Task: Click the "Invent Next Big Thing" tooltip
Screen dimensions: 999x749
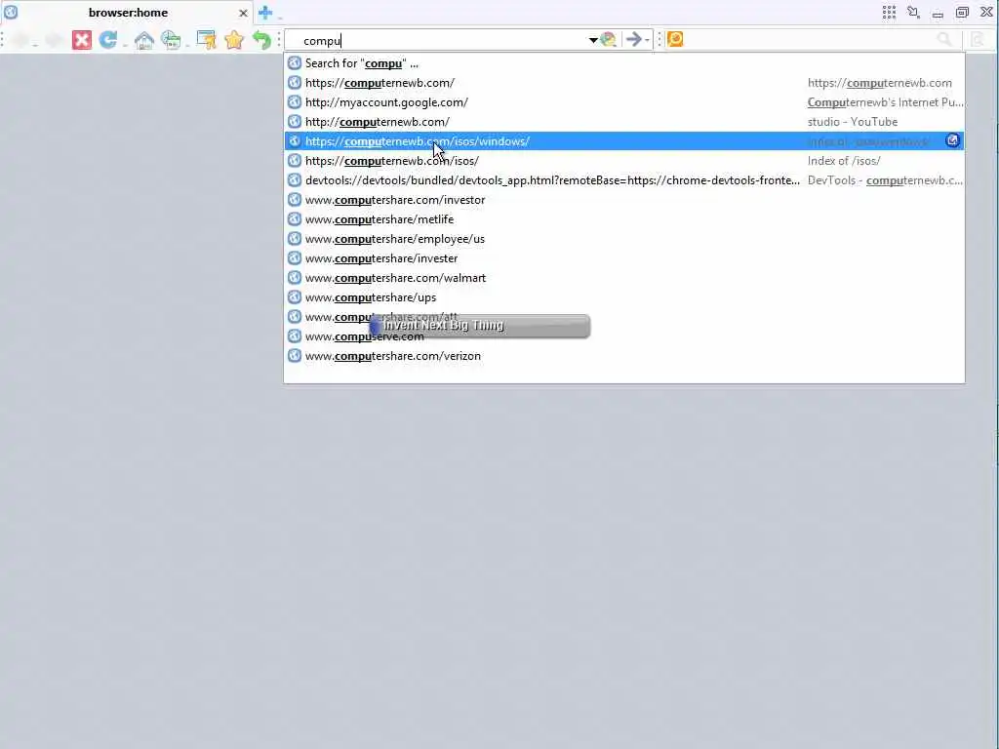Action: [479, 326]
